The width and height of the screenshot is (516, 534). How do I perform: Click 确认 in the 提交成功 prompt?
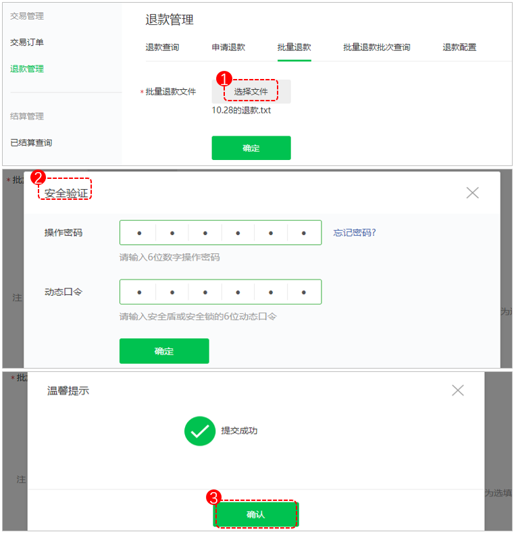click(x=255, y=514)
